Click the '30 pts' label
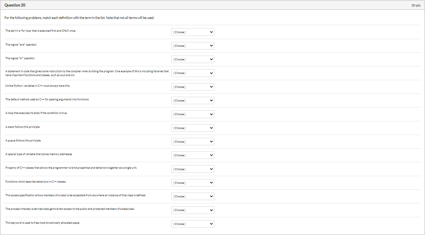Image resolution: width=425 pixels, height=235 pixels. [416, 6]
